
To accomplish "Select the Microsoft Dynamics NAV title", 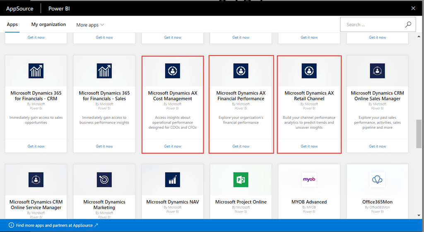I will coord(173,202).
